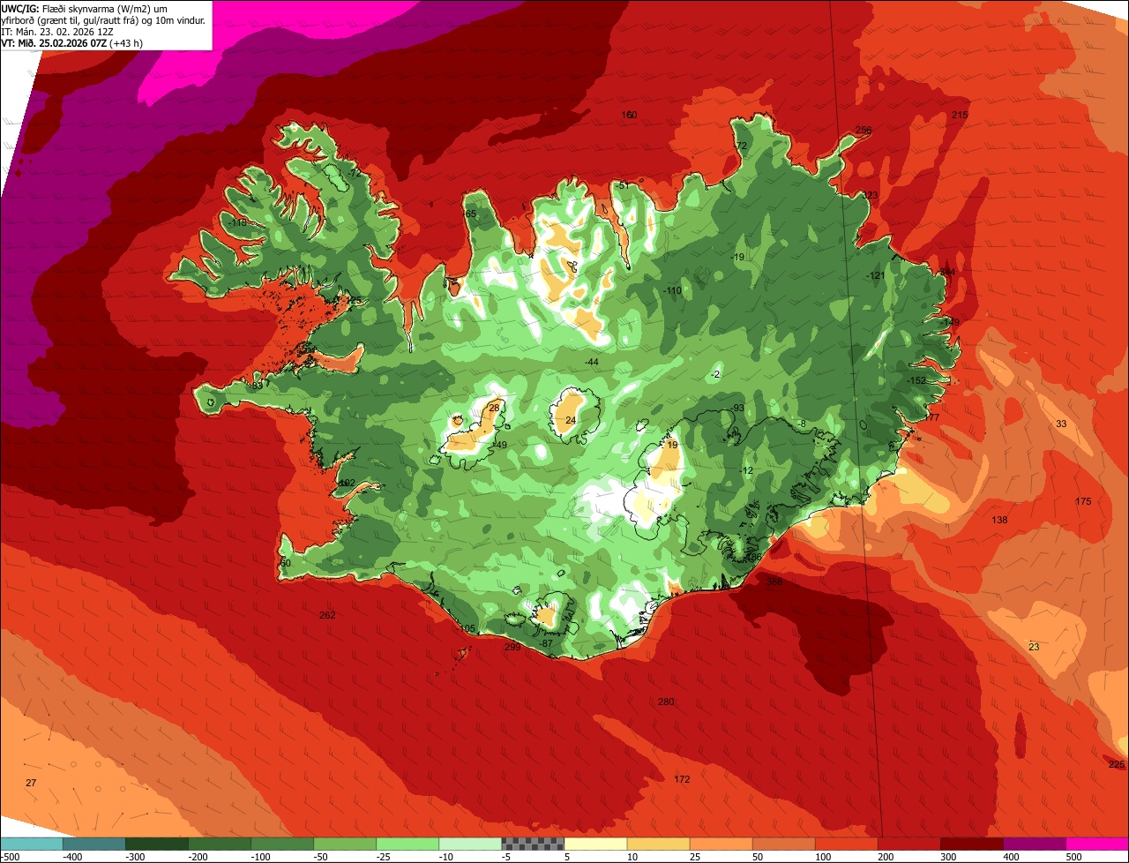This screenshot has height=863, width=1129.
Task: Click the flux value '-49' below the western glacier
Action: point(499,445)
